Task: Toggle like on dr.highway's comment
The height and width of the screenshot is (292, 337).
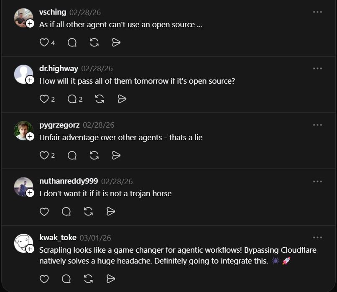Action: coord(44,99)
